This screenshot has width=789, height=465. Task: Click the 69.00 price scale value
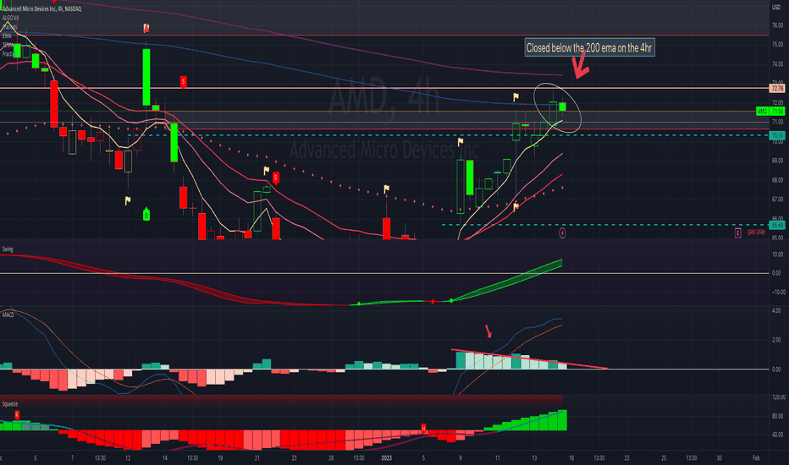click(x=777, y=161)
